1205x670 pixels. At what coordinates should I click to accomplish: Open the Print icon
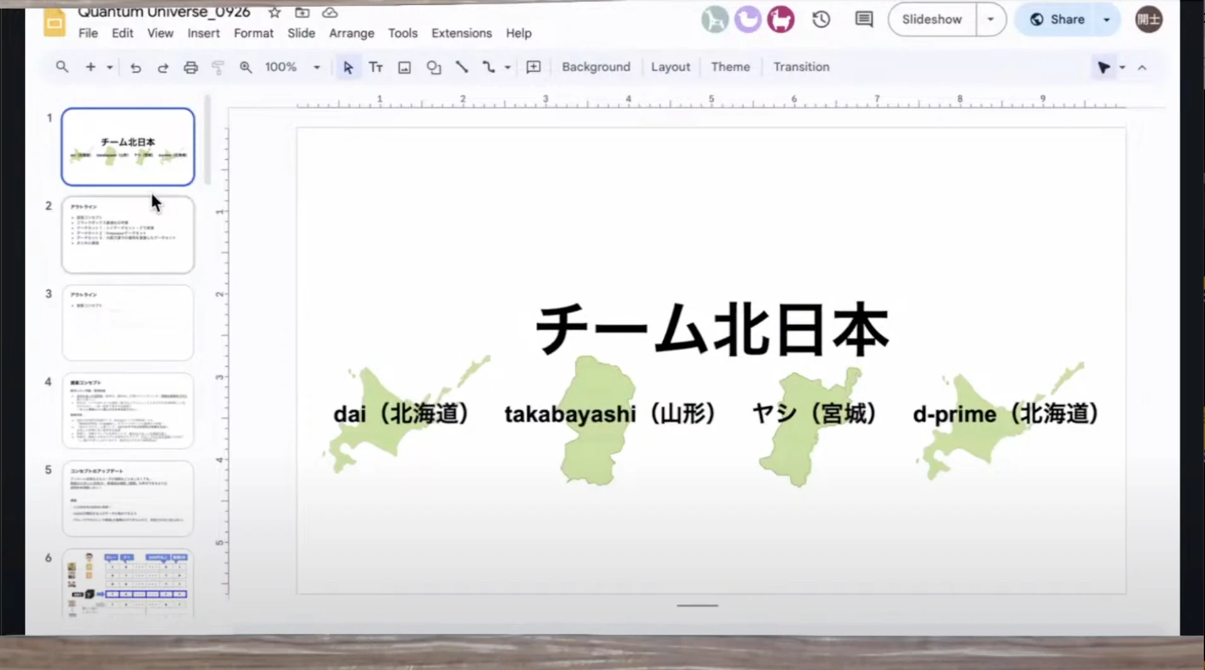(190, 67)
